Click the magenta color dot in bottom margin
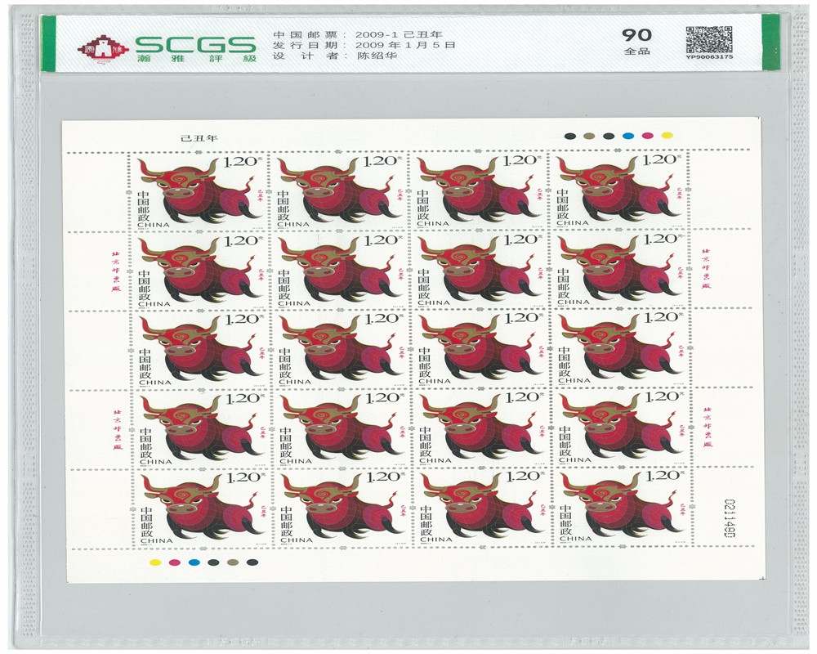The width and height of the screenshot is (817, 654). click(174, 562)
